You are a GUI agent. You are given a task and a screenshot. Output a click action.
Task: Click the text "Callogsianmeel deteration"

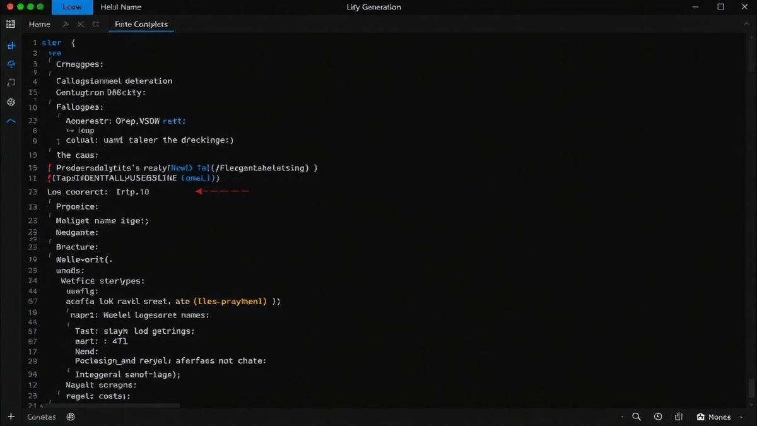coord(114,81)
